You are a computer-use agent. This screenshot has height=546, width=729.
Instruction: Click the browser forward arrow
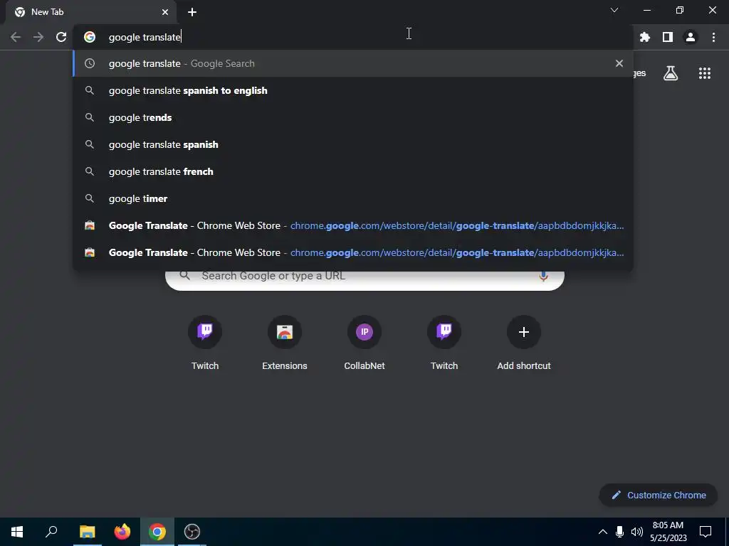point(38,37)
